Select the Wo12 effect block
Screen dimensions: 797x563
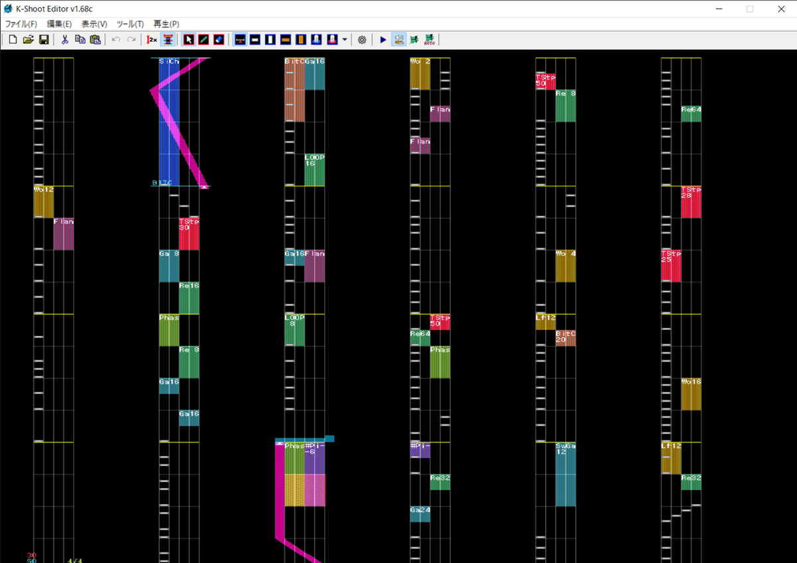pyautogui.click(x=44, y=202)
